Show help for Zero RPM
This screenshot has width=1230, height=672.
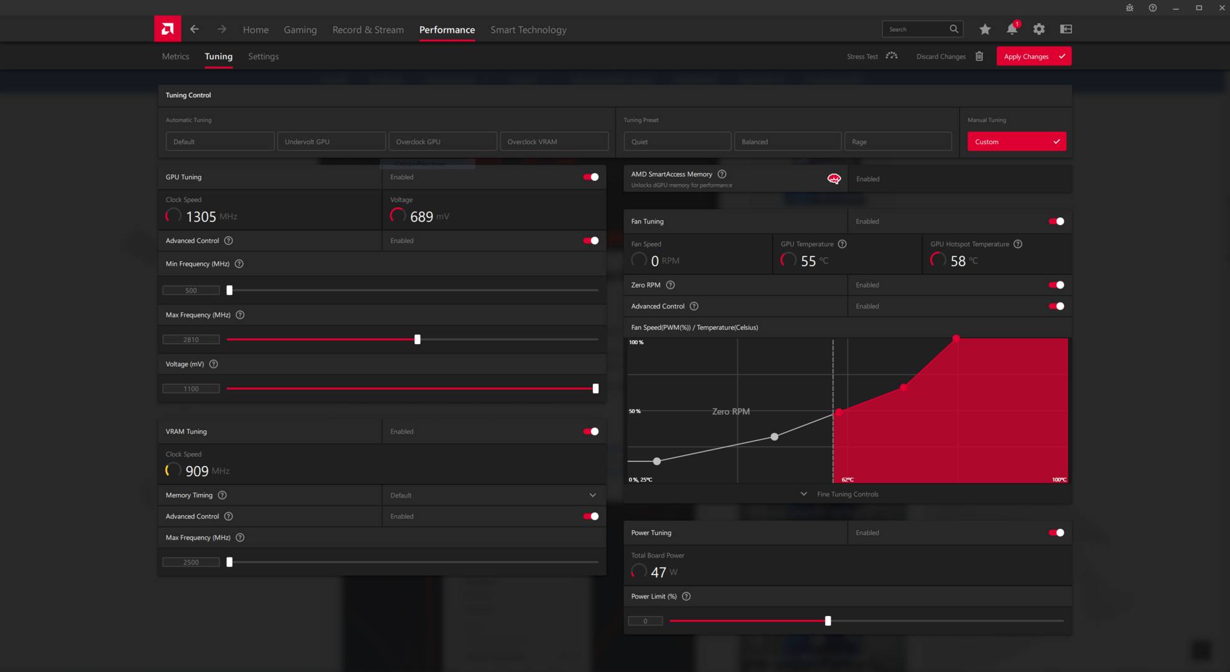(x=670, y=285)
